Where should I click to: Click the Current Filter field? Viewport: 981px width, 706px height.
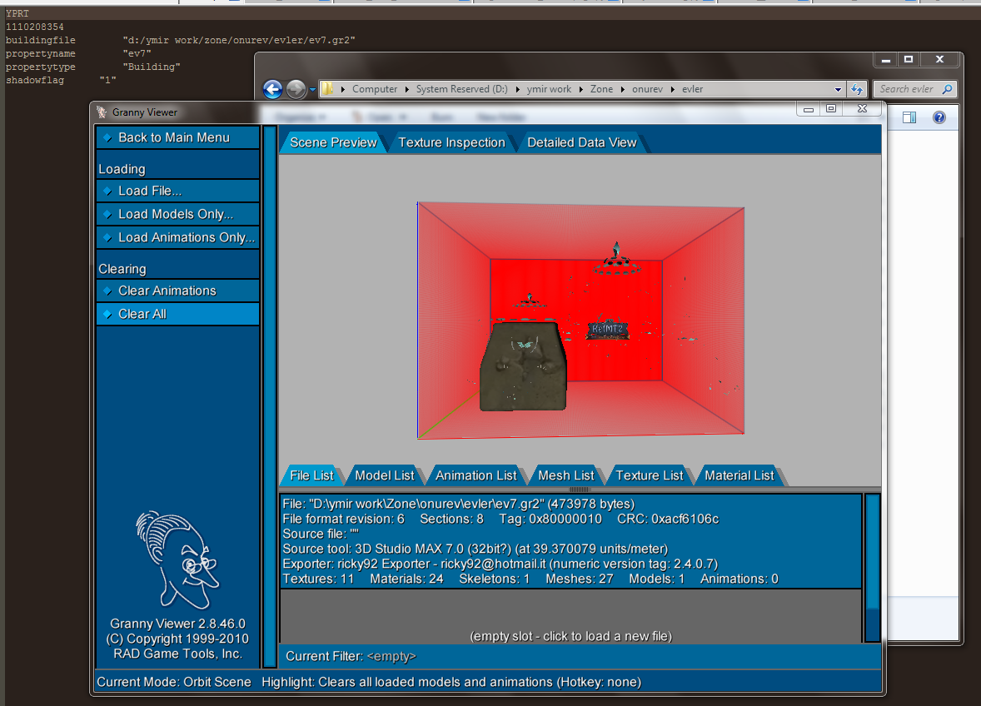pos(580,656)
